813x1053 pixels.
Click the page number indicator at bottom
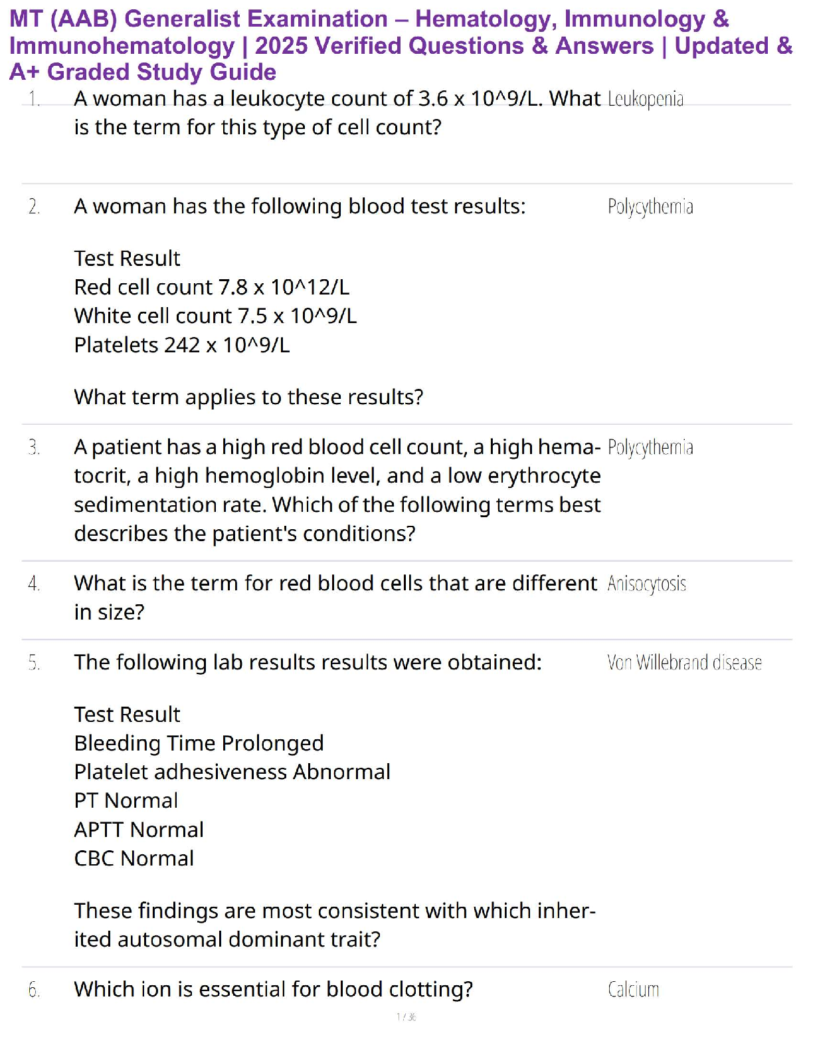point(406,1016)
